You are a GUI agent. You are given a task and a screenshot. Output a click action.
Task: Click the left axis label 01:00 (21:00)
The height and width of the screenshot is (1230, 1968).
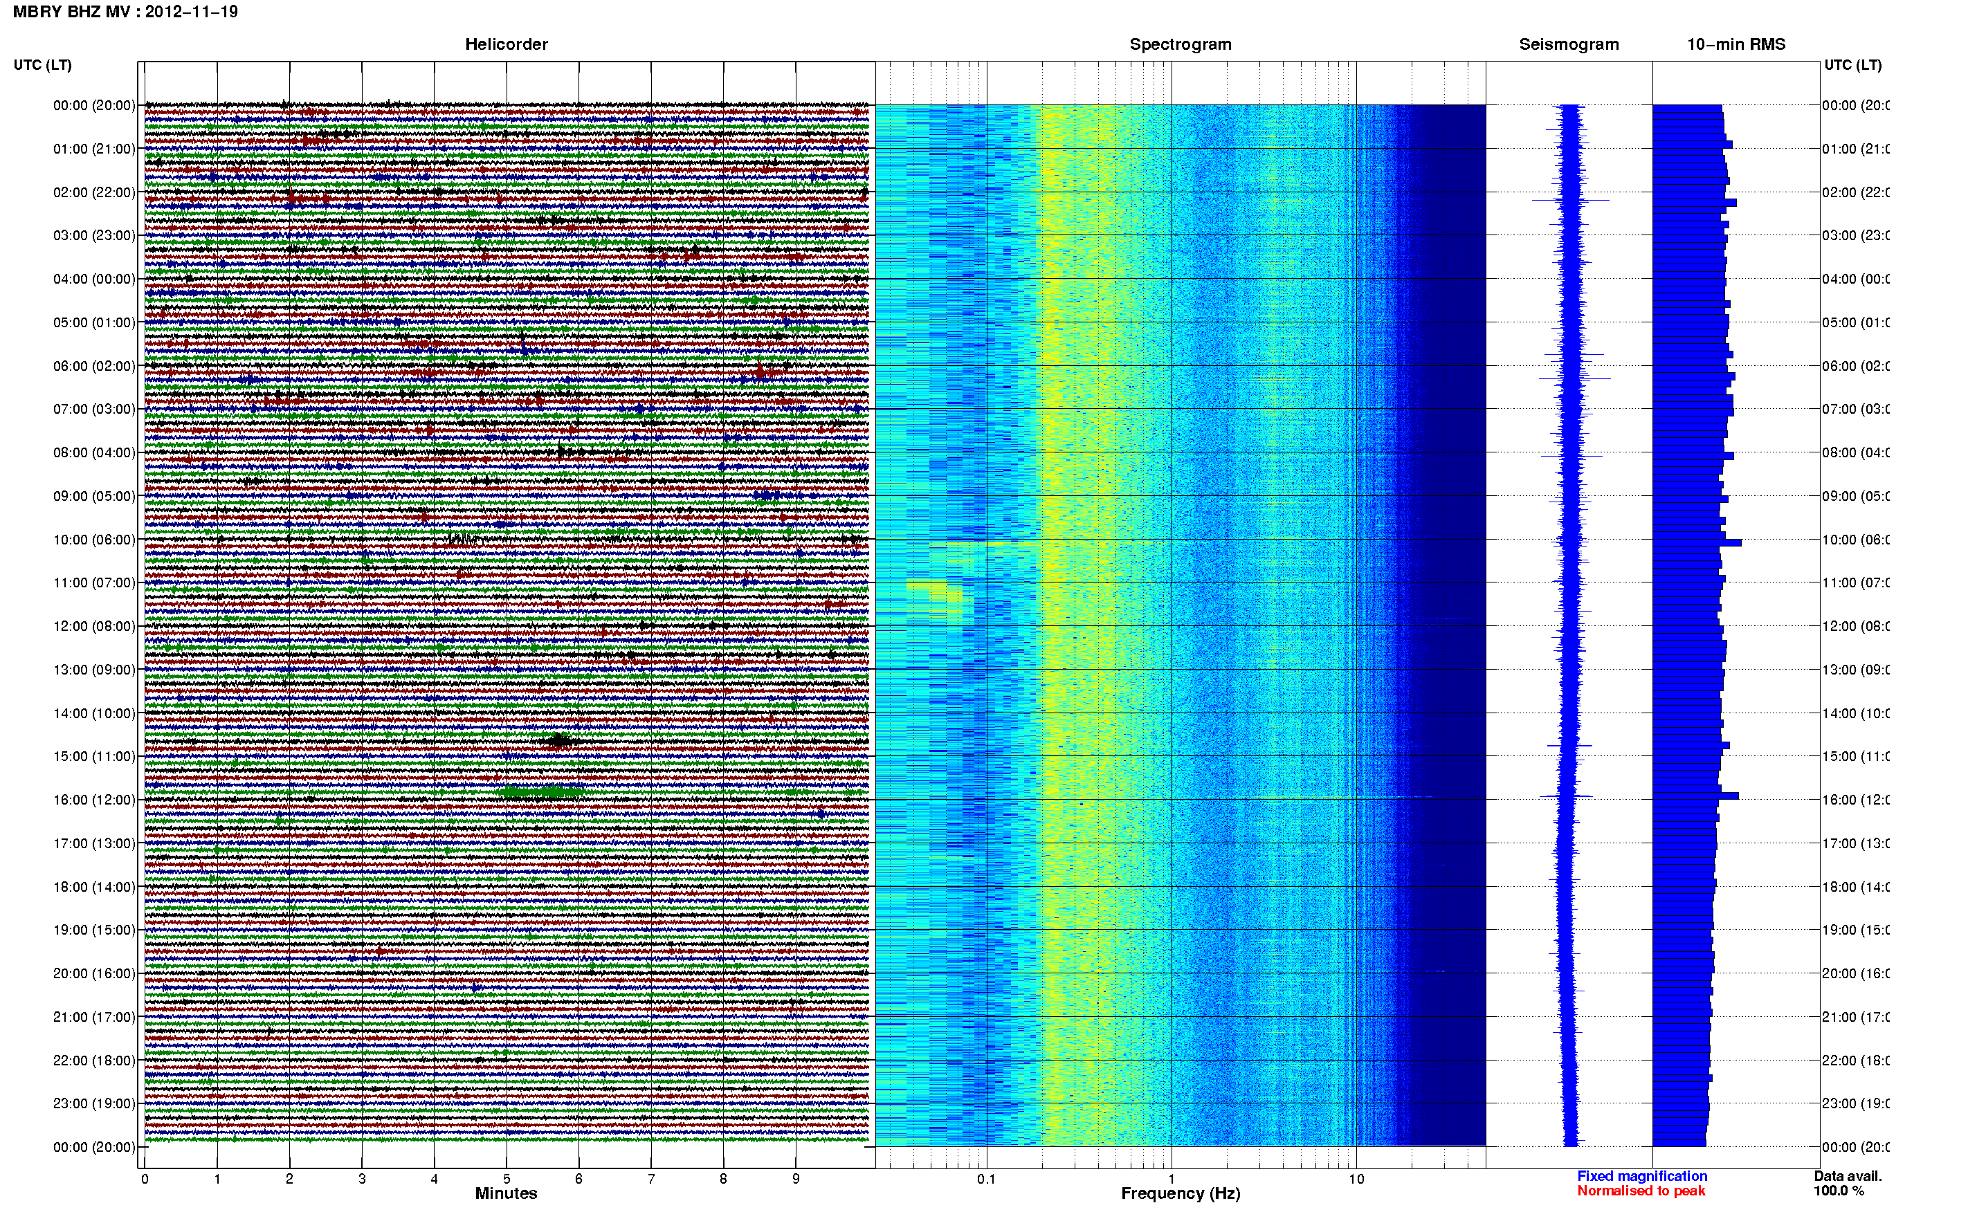pos(94,149)
